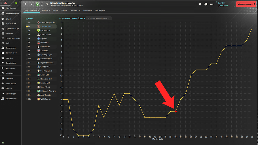This screenshot has height=145, width=258.
Task: Open Rivers United team link
Action: tap(46, 34)
